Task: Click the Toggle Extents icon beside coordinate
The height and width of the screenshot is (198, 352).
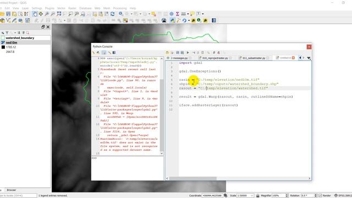Action: click(226, 196)
